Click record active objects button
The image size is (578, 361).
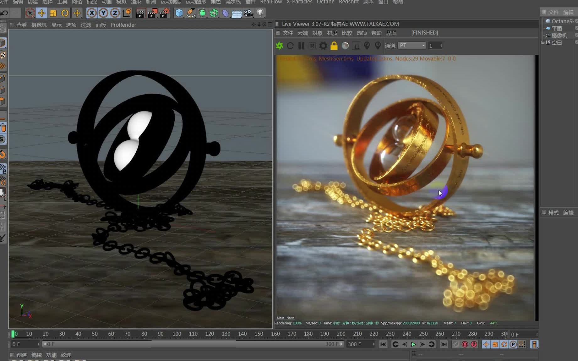tap(456, 344)
